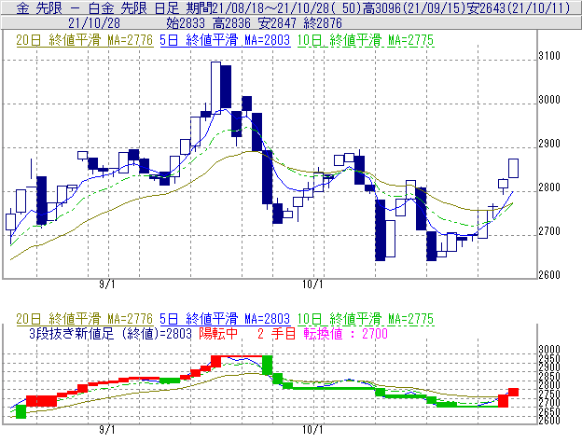Viewport: 582px width, 443px height.
Task: Click the '10/1' date label under lower chart
Action: 312,430
